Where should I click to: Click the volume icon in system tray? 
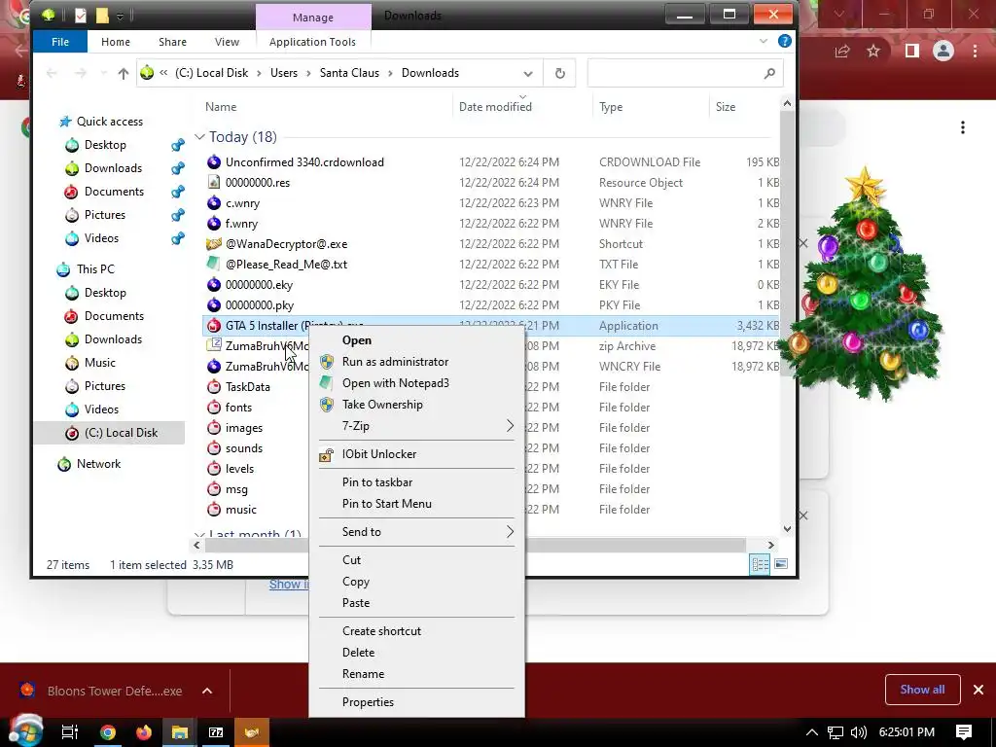pos(858,732)
